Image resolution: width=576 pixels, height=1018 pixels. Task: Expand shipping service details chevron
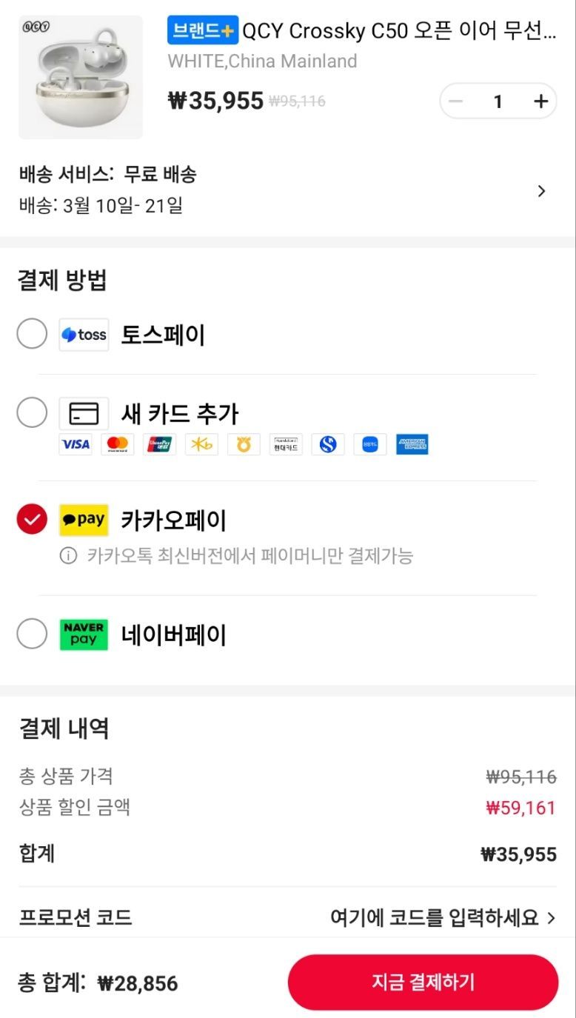542,191
